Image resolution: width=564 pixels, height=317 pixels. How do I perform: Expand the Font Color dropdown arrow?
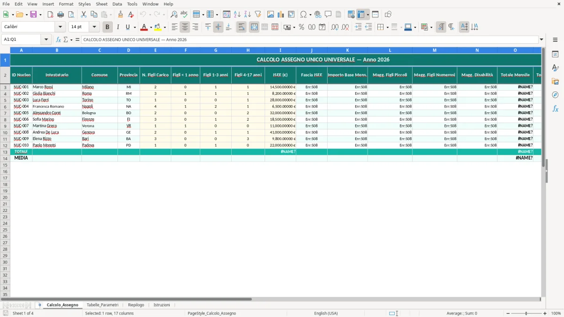pyautogui.click(x=151, y=27)
